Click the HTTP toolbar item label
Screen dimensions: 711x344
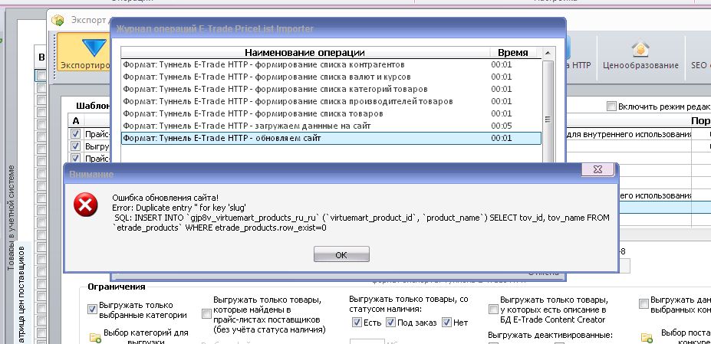(x=580, y=65)
